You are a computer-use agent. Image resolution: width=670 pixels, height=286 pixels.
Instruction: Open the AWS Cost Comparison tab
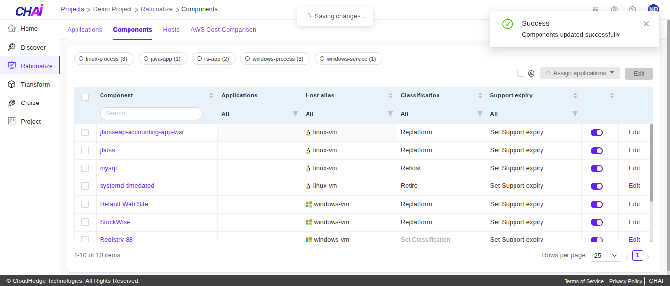pos(223,30)
